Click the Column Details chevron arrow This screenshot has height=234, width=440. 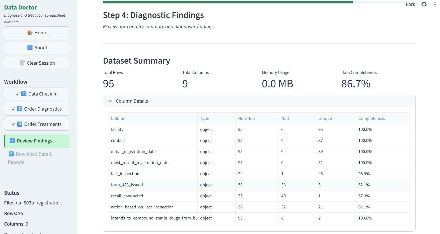click(110, 101)
